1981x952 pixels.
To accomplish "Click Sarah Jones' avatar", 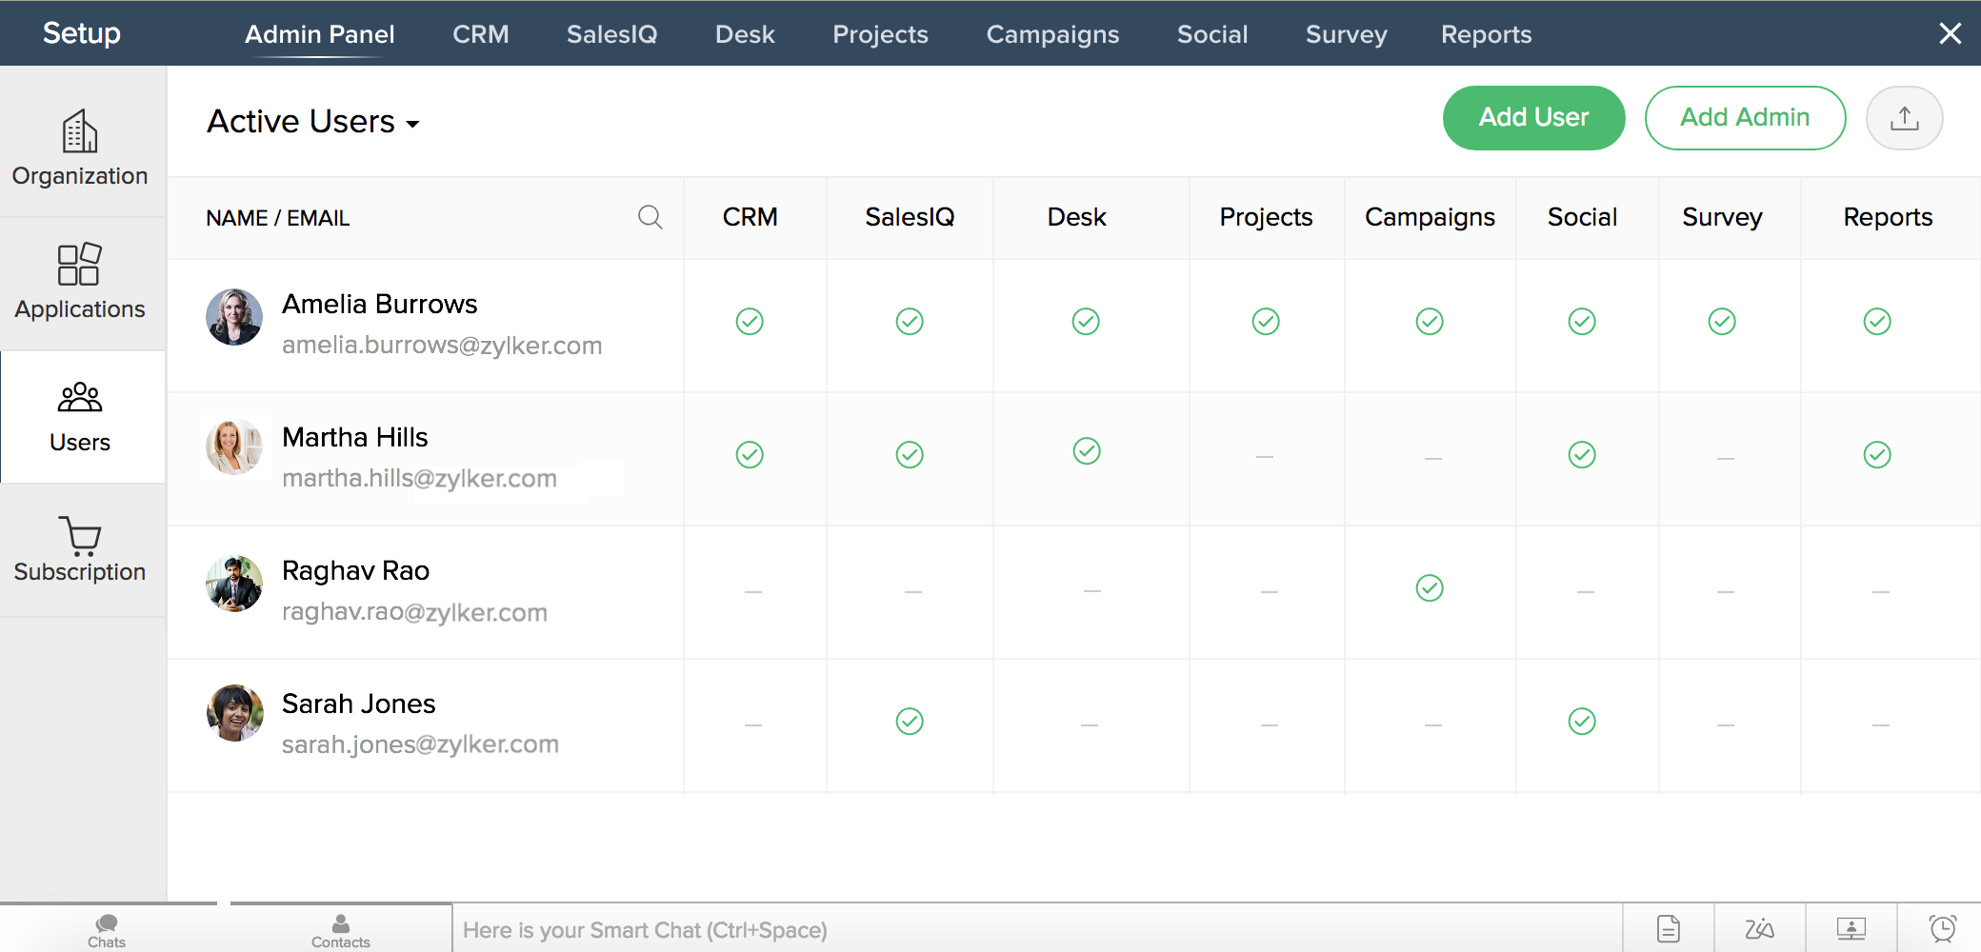I will 234,713.
